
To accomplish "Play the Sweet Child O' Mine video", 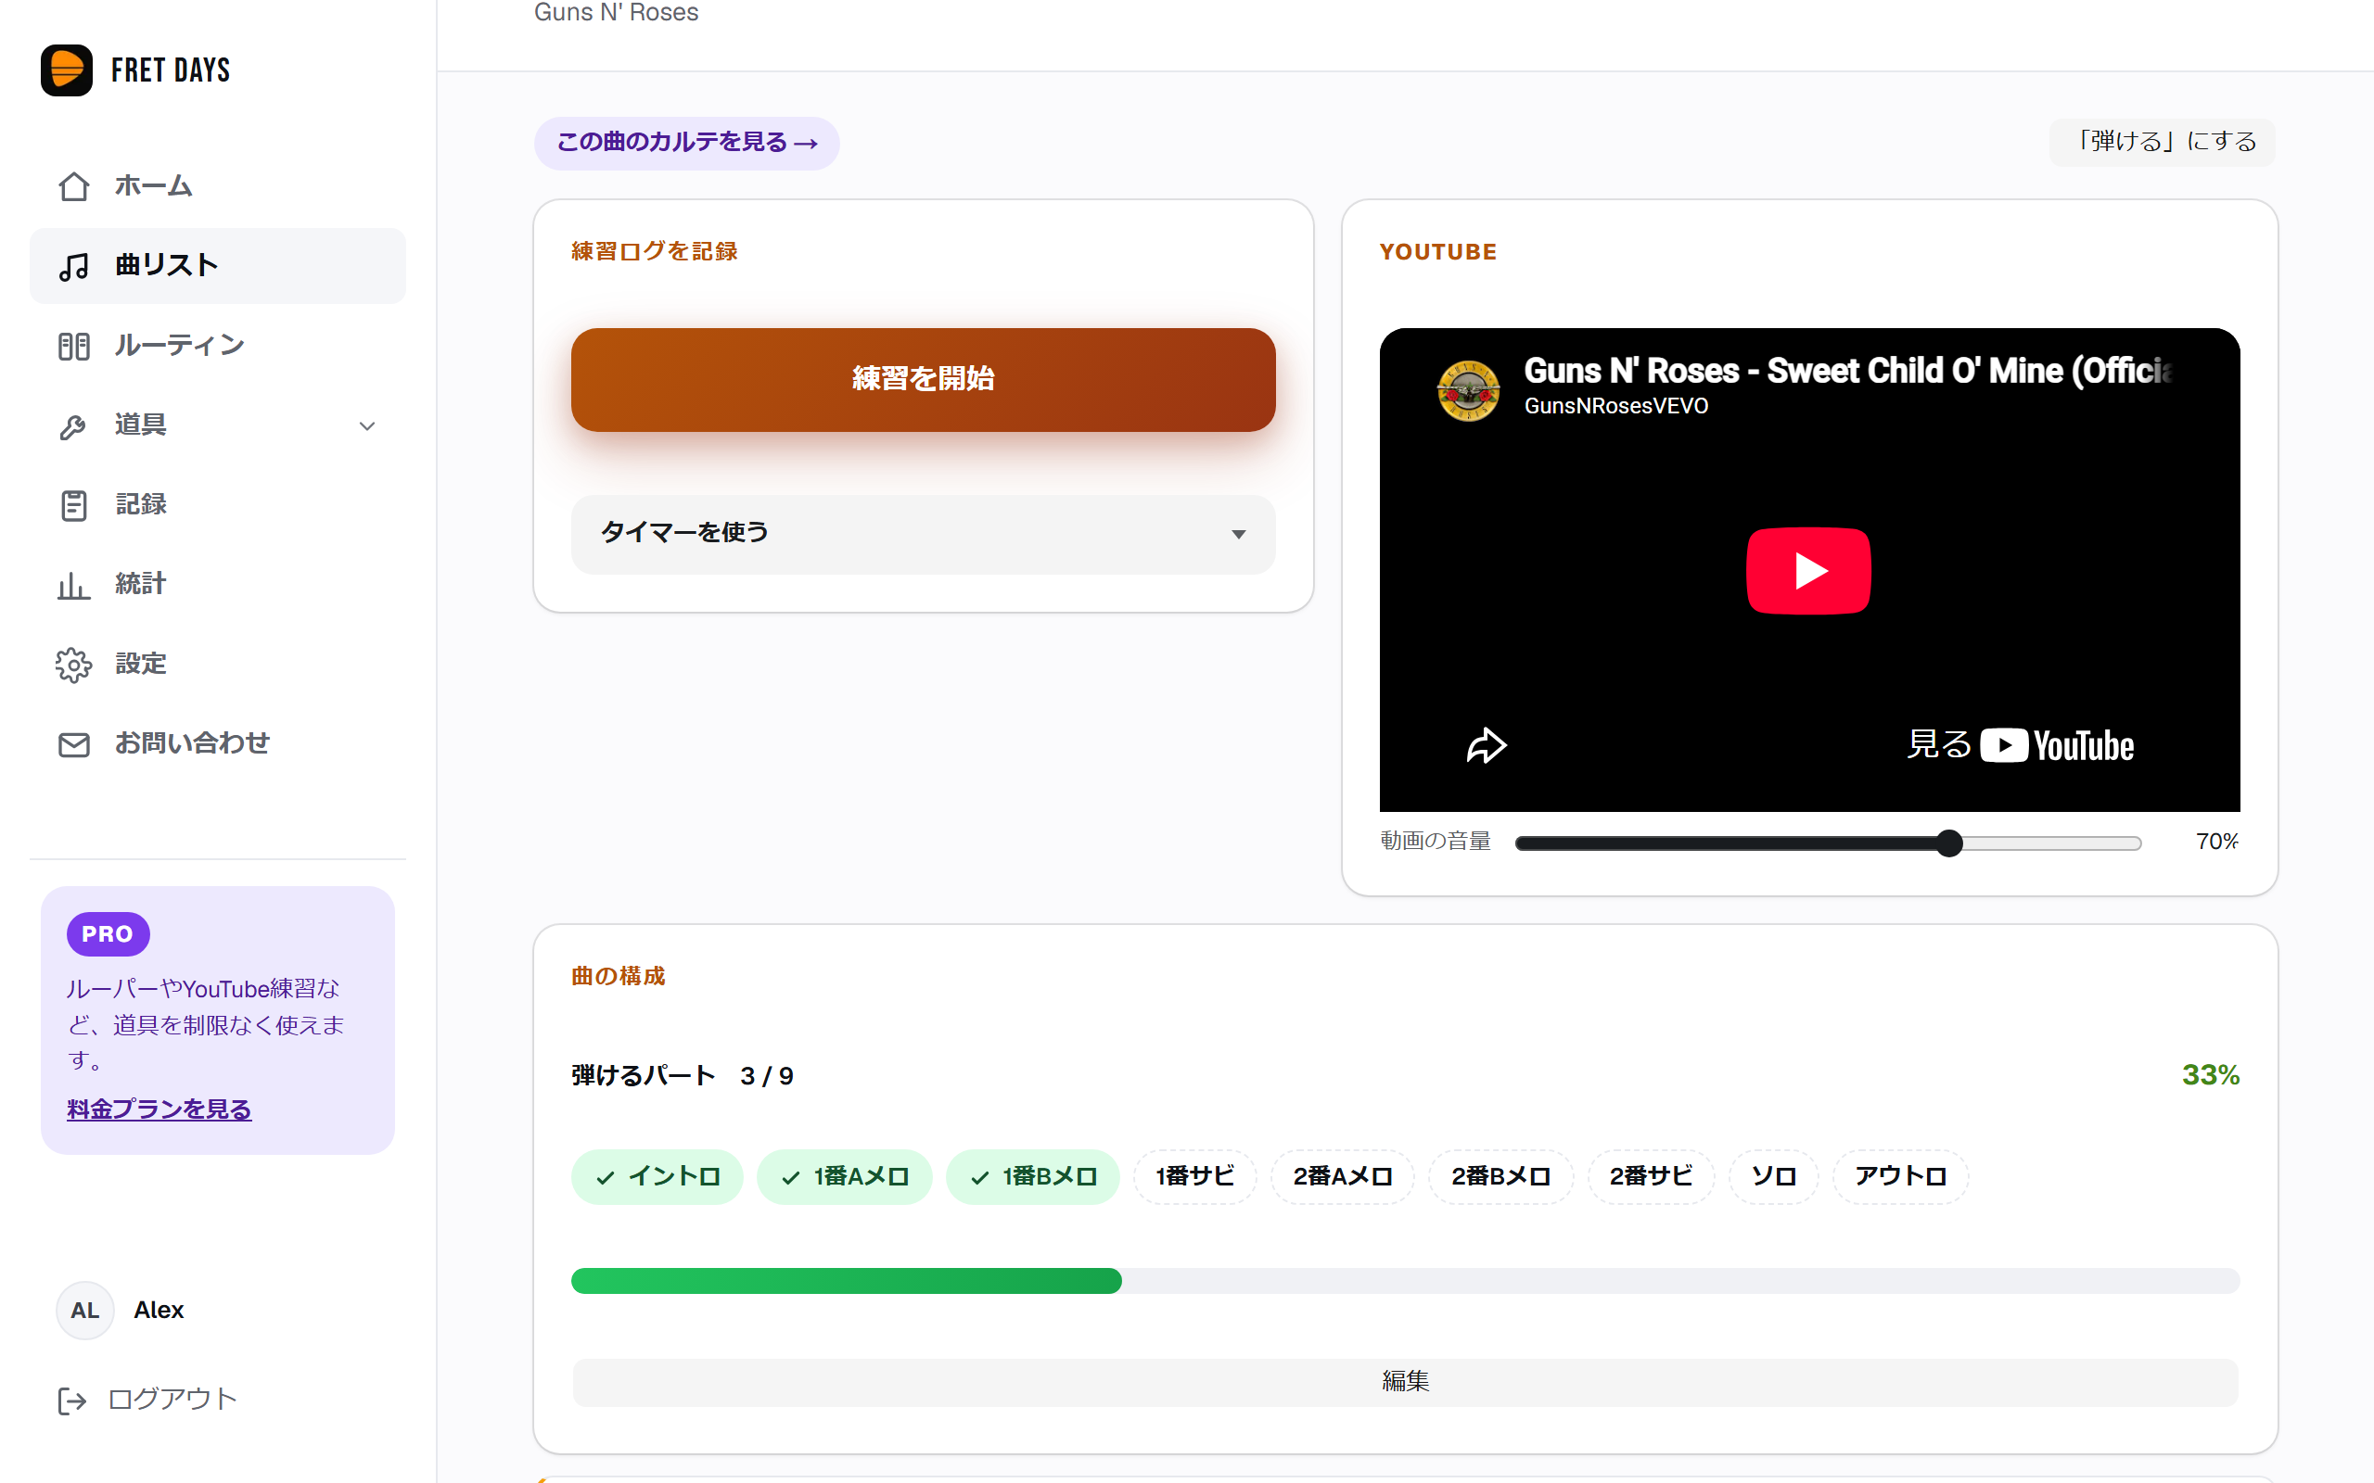I will [x=1808, y=571].
